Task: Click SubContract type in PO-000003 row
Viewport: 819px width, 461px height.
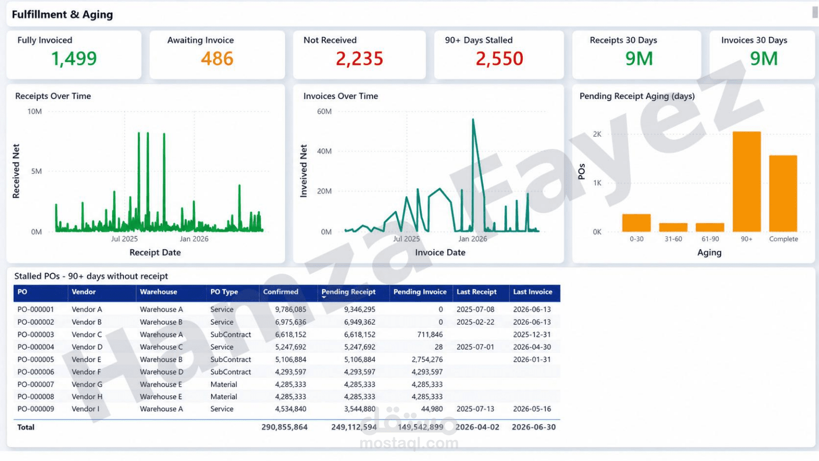Action: (231, 335)
